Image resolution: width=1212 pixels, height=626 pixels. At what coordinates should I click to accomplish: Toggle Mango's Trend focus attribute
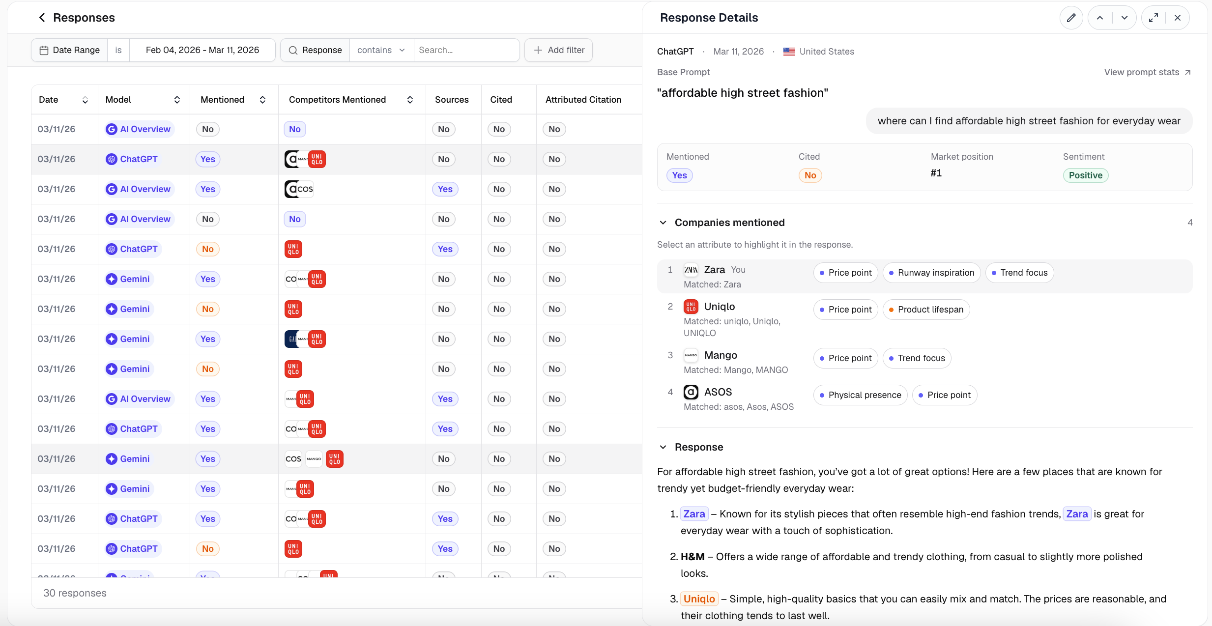(x=917, y=358)
